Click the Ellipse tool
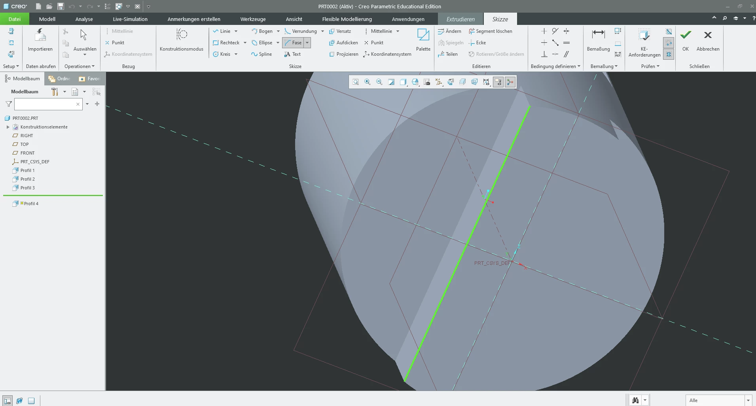The image size is (756, 406). (262, 43)
